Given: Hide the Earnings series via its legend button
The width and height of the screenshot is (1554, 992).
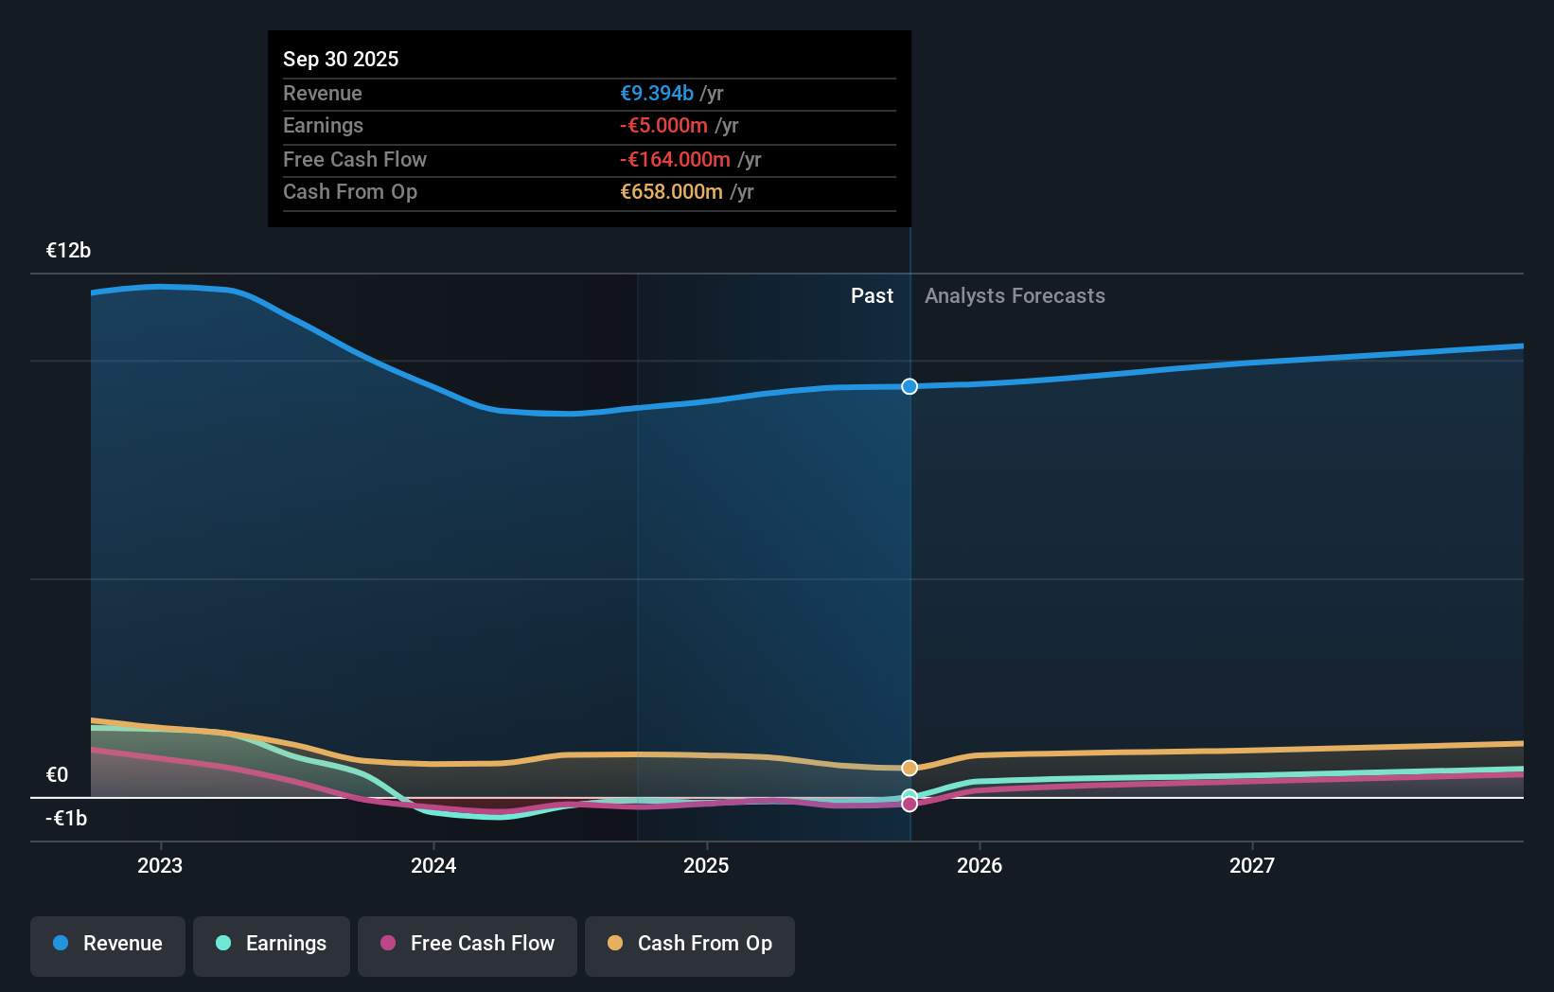Looking at the screenshot, I should coord(272,945).
